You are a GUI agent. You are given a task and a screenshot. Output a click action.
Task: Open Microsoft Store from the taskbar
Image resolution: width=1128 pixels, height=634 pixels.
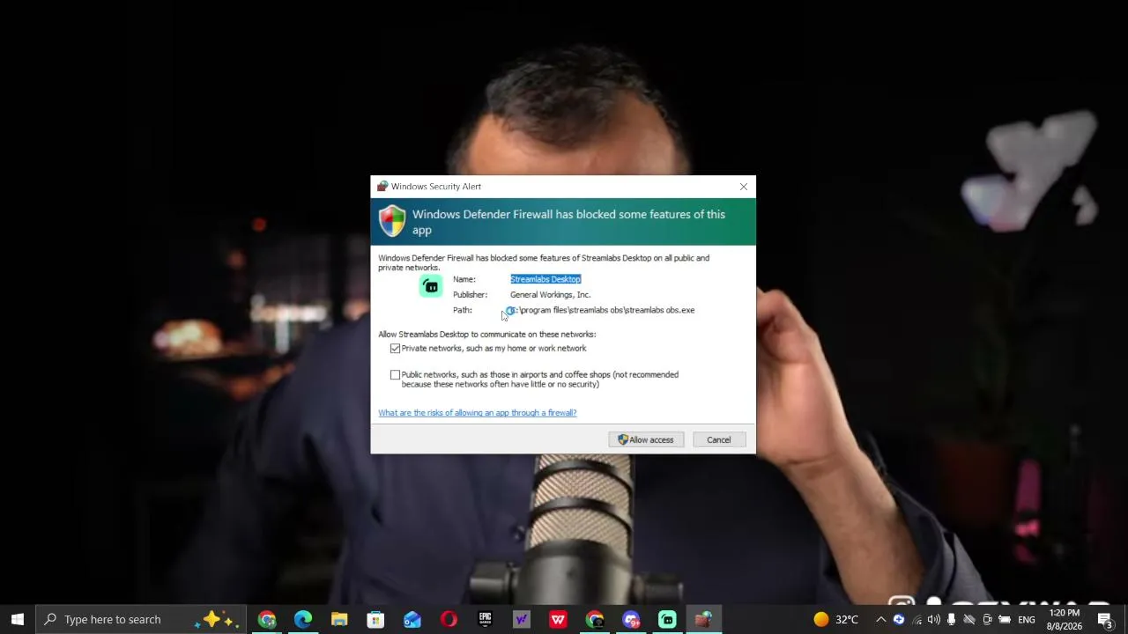click(x=375, y=619)
